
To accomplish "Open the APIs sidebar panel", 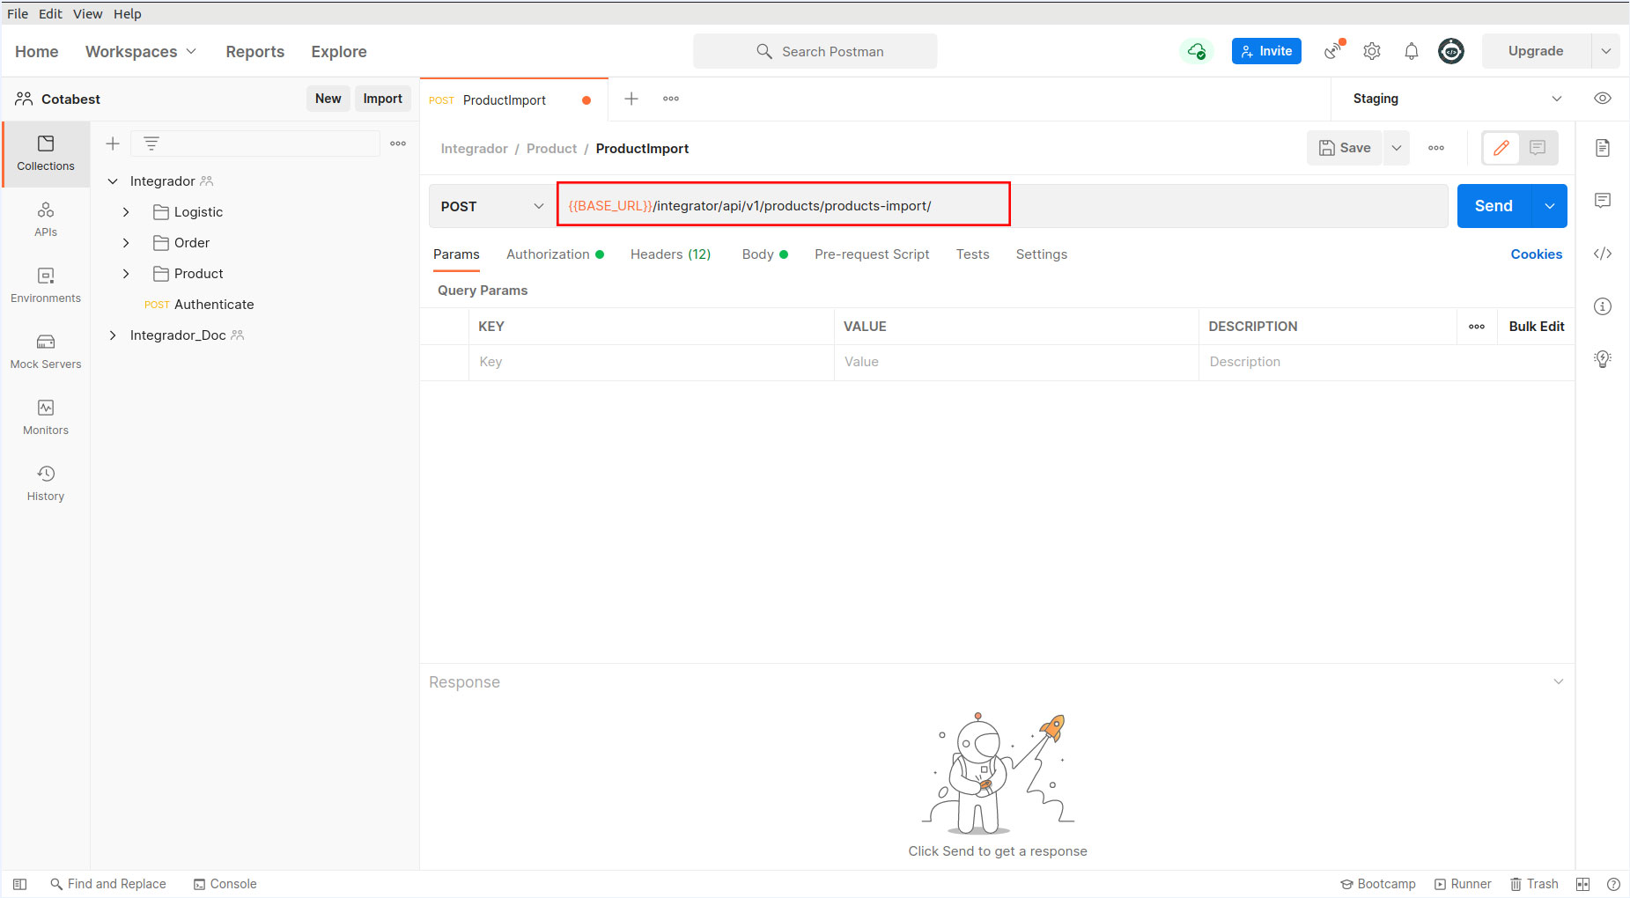I will [x=46, y=220].
